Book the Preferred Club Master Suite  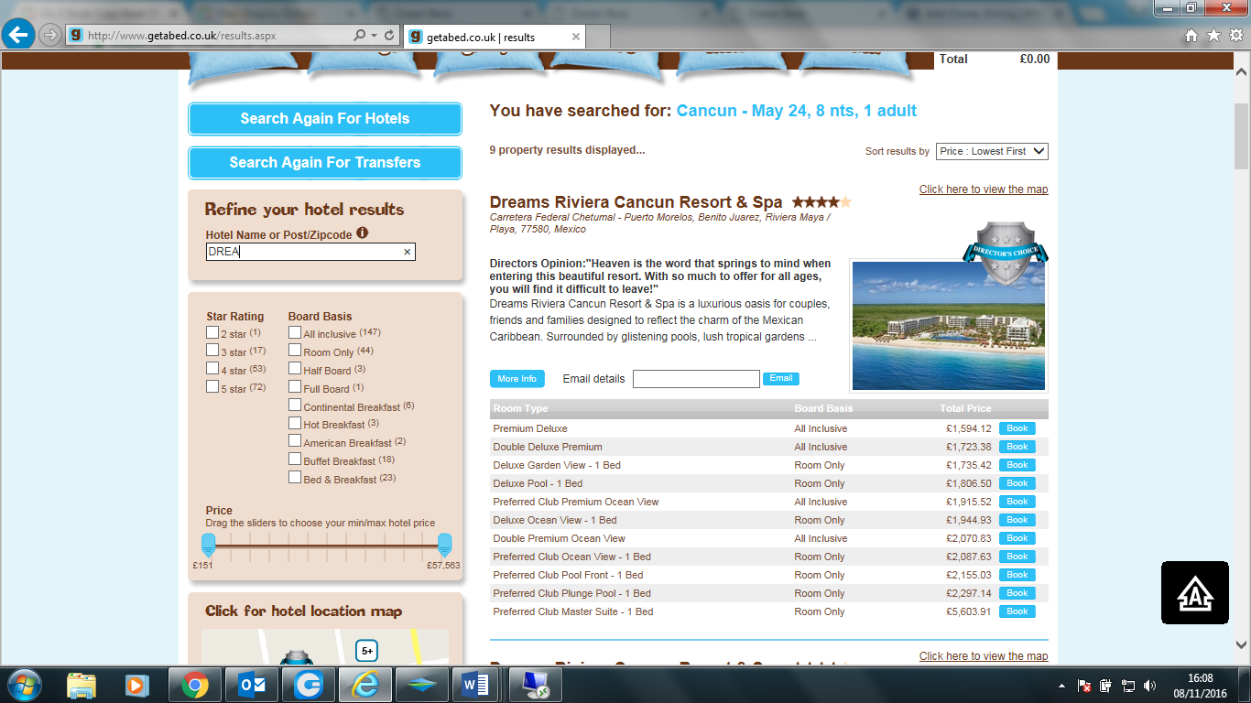tap(1017, 611)
